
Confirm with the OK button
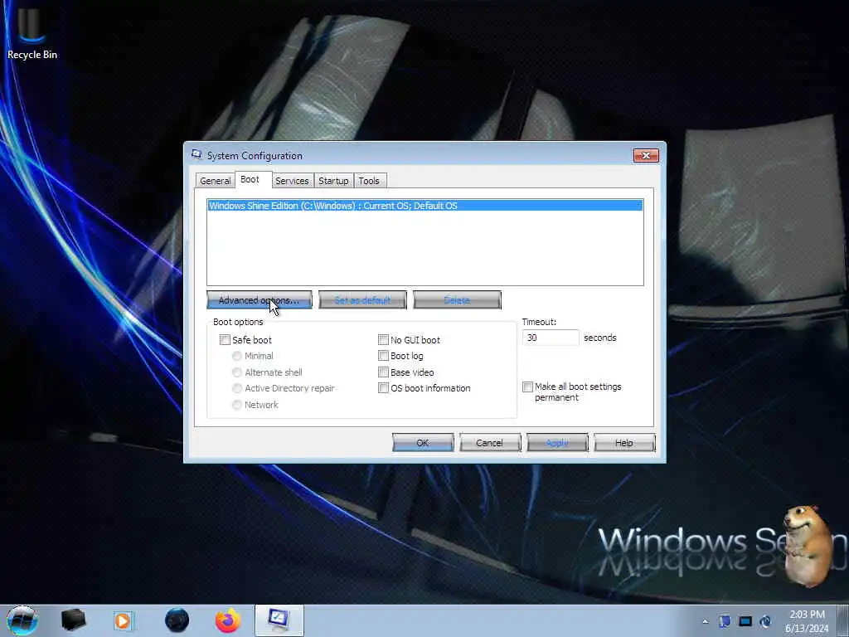pyautogui.click(x=423, y=443)
